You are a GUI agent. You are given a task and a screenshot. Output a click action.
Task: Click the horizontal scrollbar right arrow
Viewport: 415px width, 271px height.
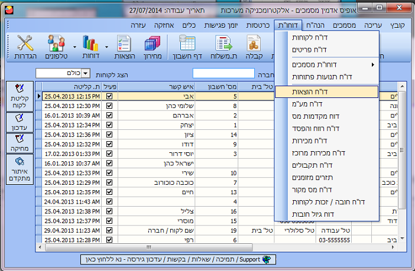pos(393,247)
